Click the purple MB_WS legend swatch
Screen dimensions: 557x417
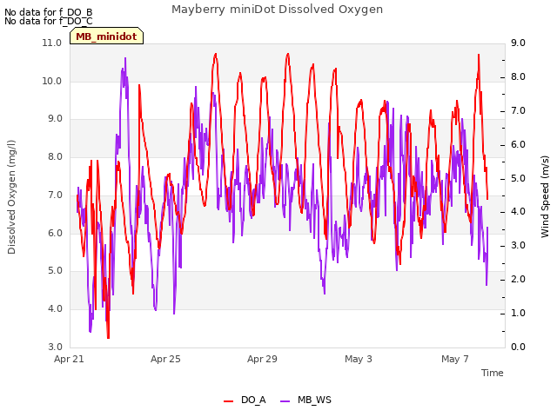[x=285, y=400]
